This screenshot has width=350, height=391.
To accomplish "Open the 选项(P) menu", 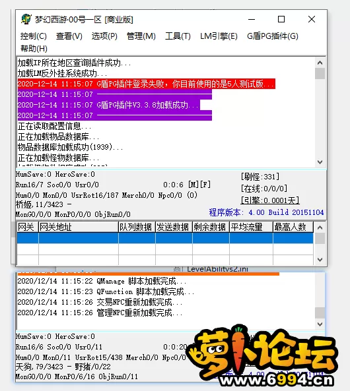I will 104,36.
